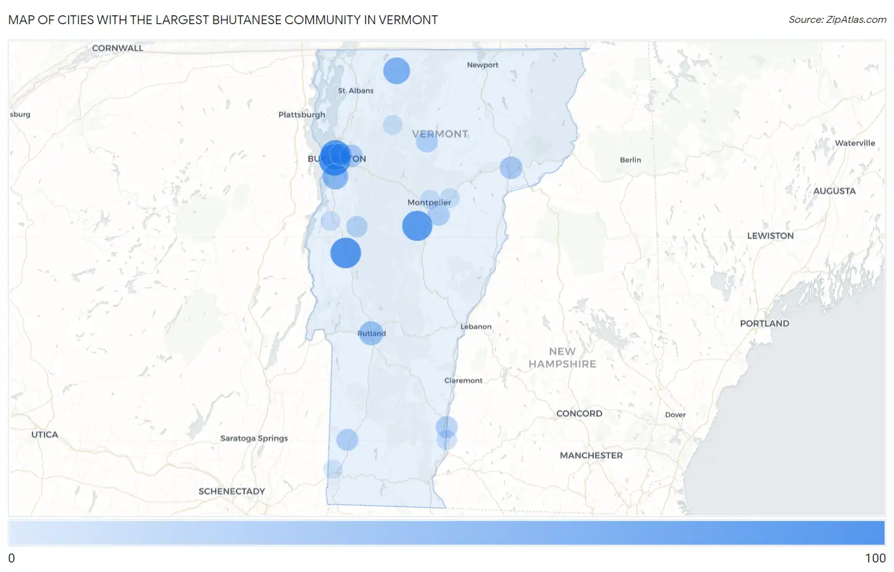Viewport: 894px width, 572px height.
Task: Click the ZipAtlas.com source text
Action: [x=837, y=20]
